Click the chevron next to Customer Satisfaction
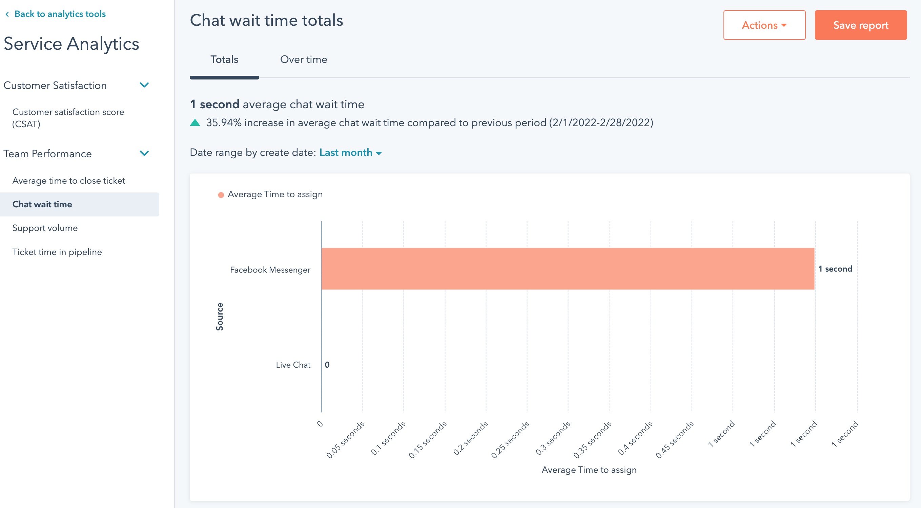 pos(144,85)
